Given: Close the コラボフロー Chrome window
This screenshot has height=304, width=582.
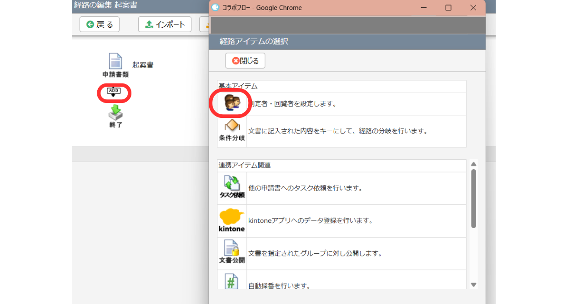Looking at the screenshot, I should (x=473, y=8).
